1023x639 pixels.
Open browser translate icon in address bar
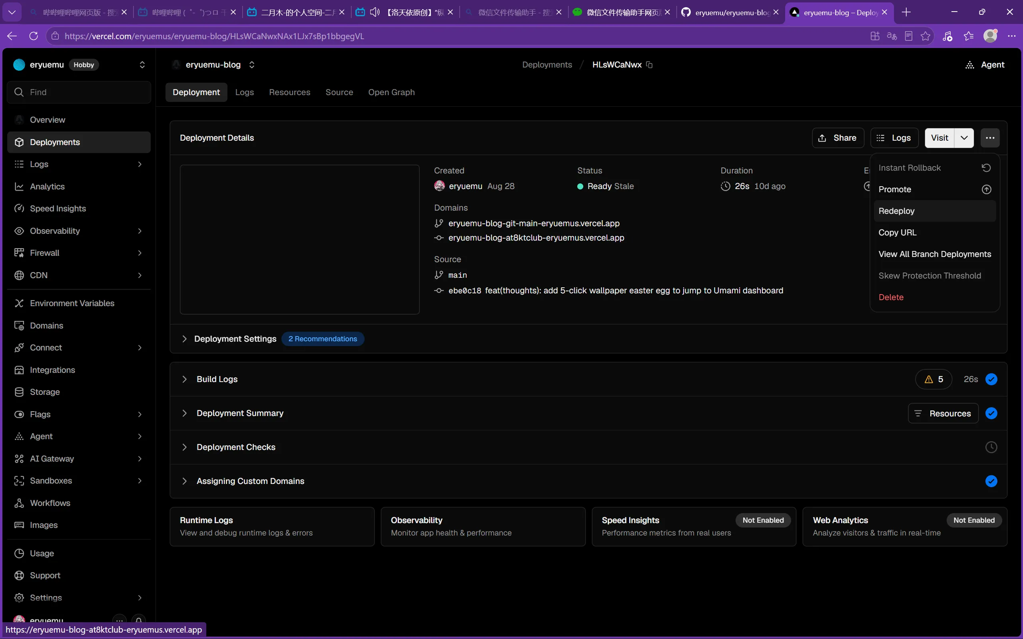pos(891,36)
